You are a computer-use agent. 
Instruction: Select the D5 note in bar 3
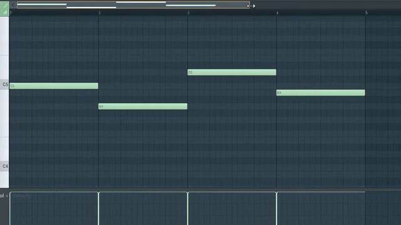click(232, 72)
